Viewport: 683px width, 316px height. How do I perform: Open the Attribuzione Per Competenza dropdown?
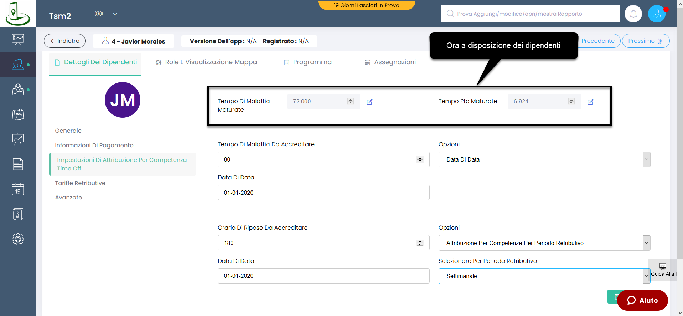click(x=646, y=243)
